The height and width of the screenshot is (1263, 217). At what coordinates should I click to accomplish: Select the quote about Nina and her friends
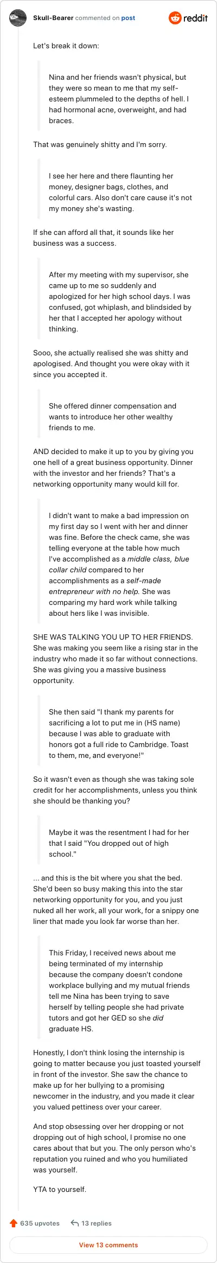pos(119,99)
